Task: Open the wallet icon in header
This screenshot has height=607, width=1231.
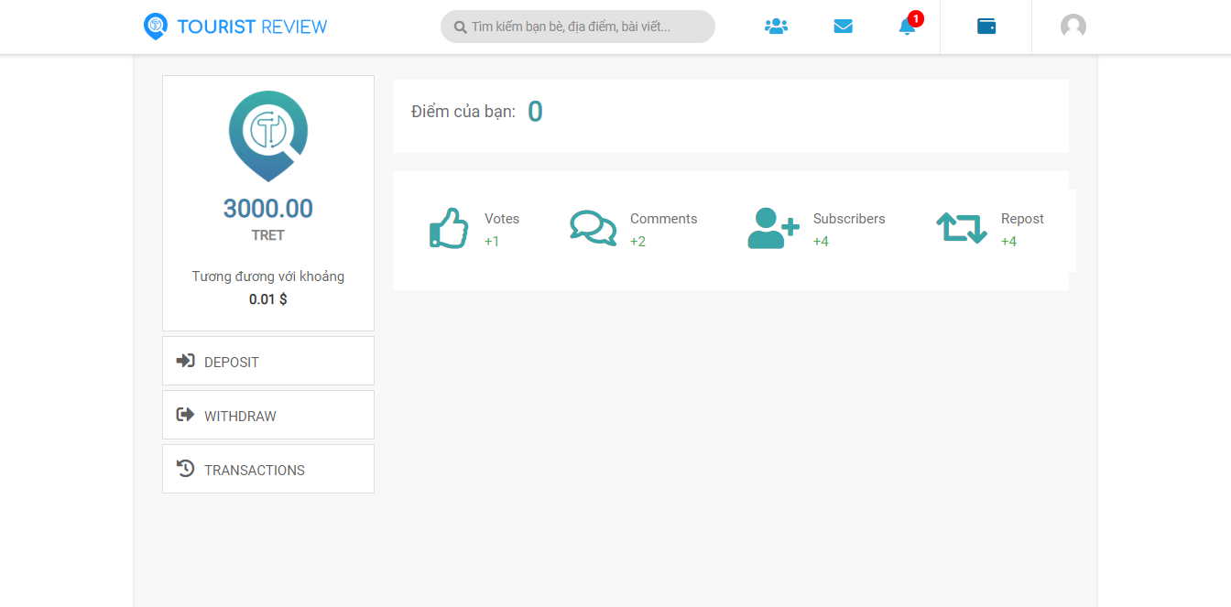Action: [x=986, y=27]
